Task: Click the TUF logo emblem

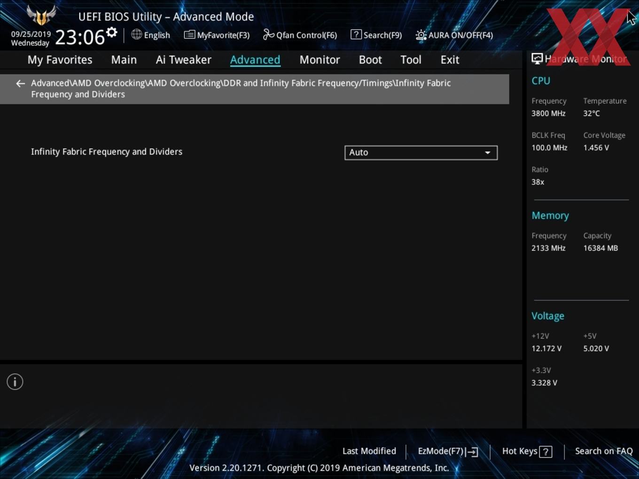Action: 41,15
